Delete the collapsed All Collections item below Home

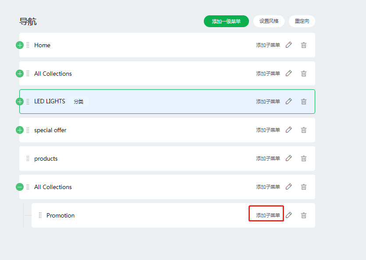tap(304, 74)
